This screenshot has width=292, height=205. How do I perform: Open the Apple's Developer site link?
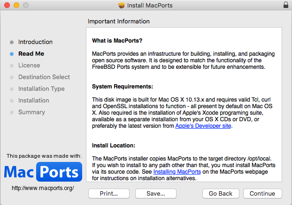pyautogui.click(x=203, y=126)
